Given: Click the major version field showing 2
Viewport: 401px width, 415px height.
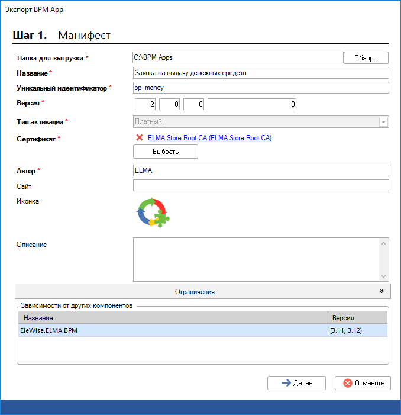Looking at the screenshot, I should (x=145, y=104).
